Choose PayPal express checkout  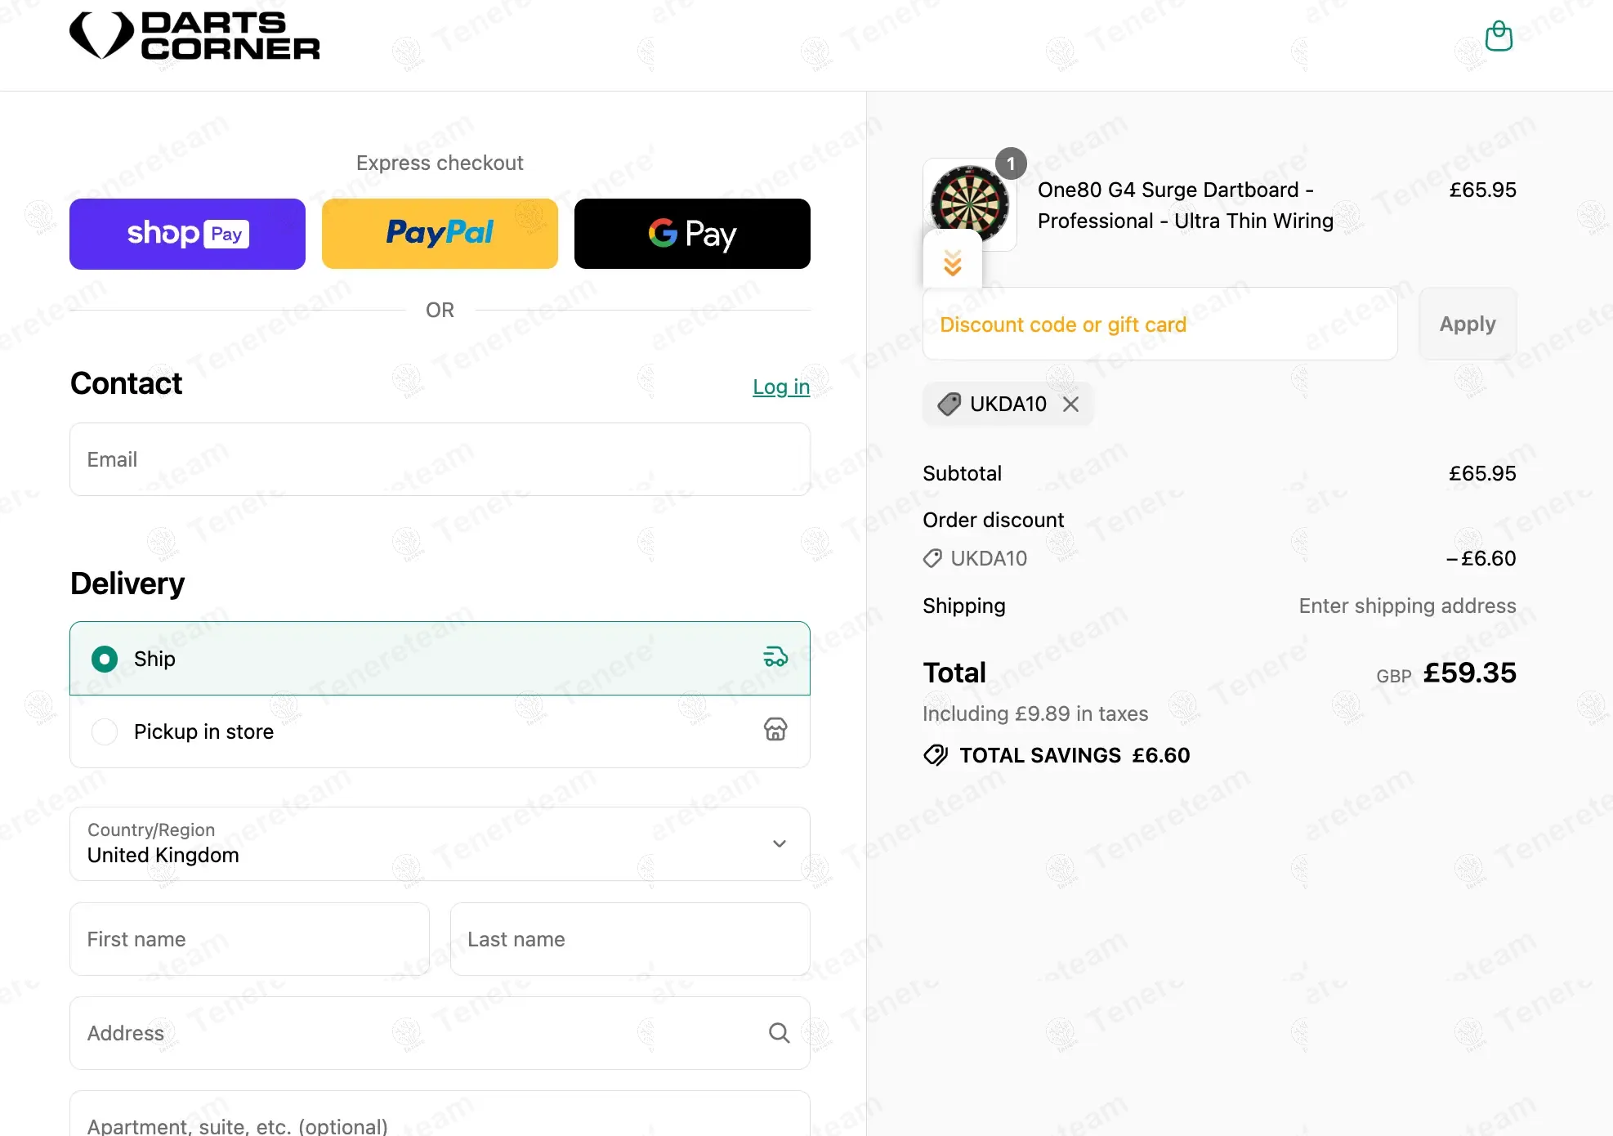(440, 234)
